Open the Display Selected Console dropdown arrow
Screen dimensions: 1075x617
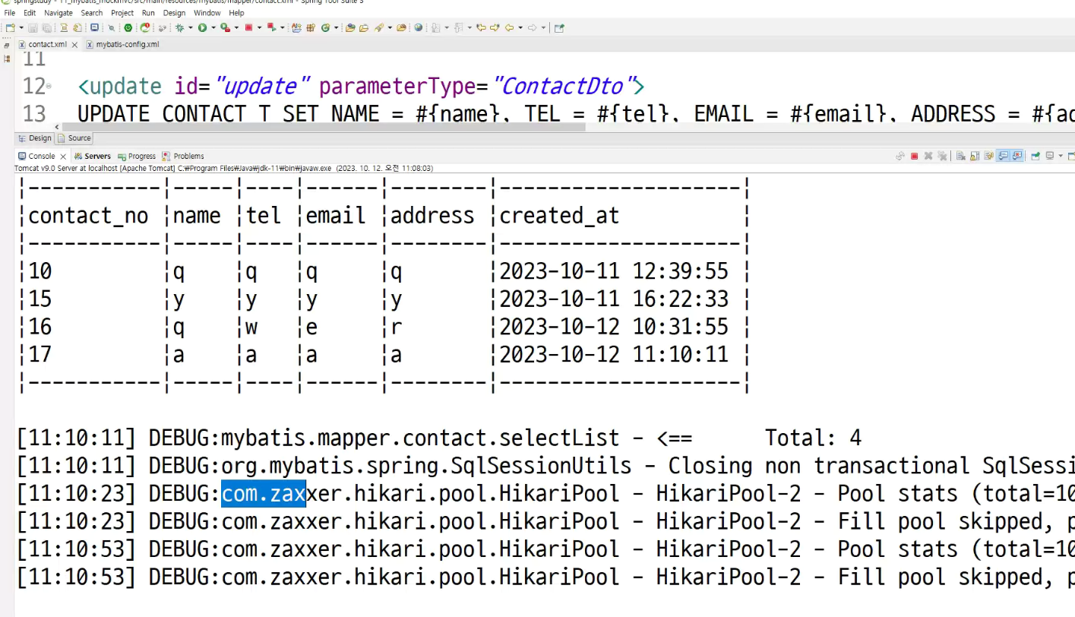point(1061,156)
